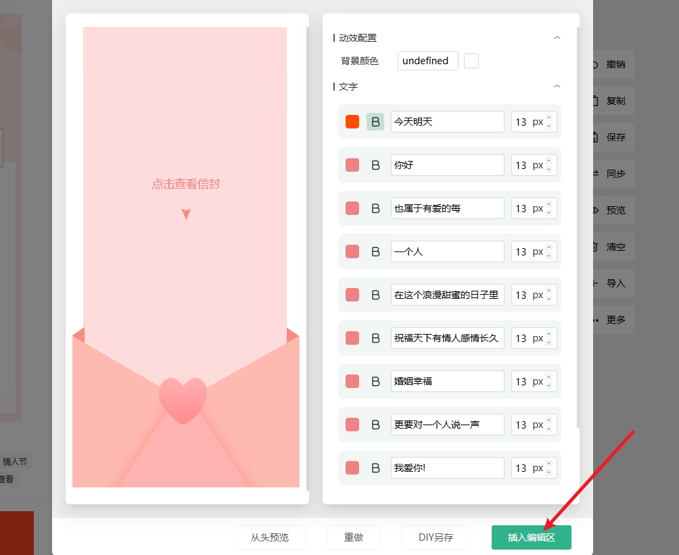Screen dimensions: 679x555
Task: Click the 从头预览 button
Action: 270,537
